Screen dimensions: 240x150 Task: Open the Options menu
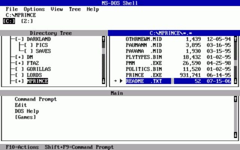[x=34, y=9]
